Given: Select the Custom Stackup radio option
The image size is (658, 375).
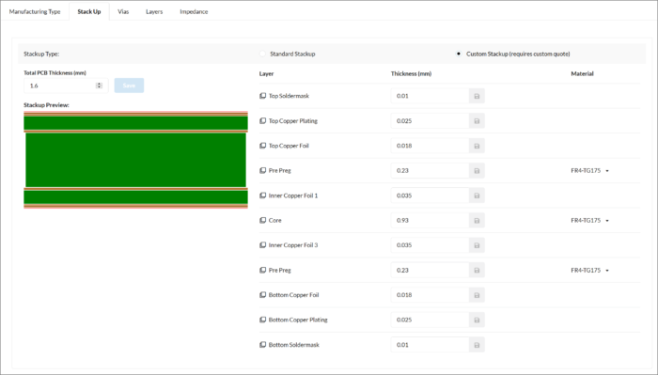Looking at the screenshot, I should coord(459,54).
